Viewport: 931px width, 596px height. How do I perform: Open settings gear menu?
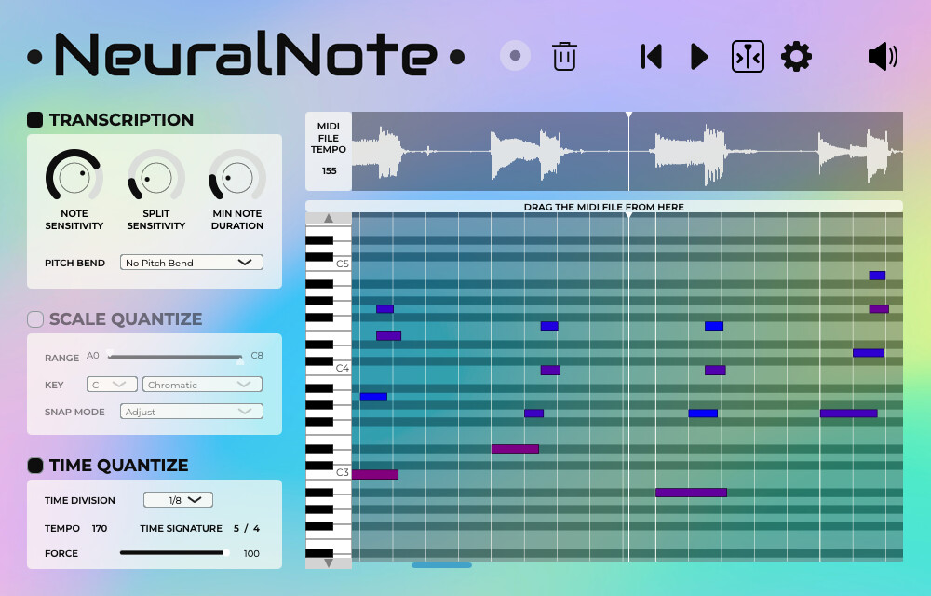point(796,56)
